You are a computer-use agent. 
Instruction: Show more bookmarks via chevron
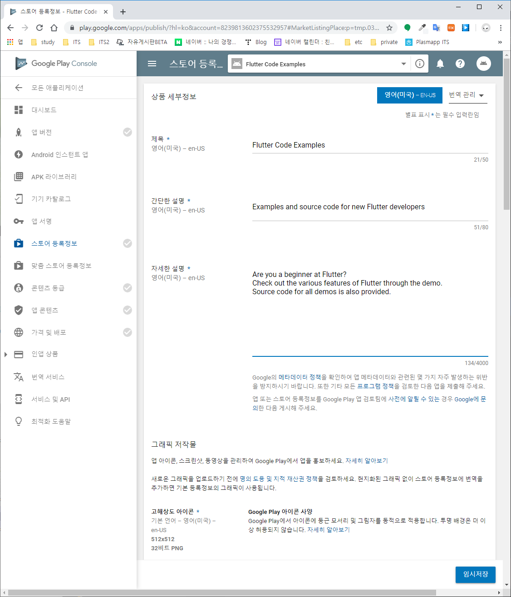pos(500,42)
